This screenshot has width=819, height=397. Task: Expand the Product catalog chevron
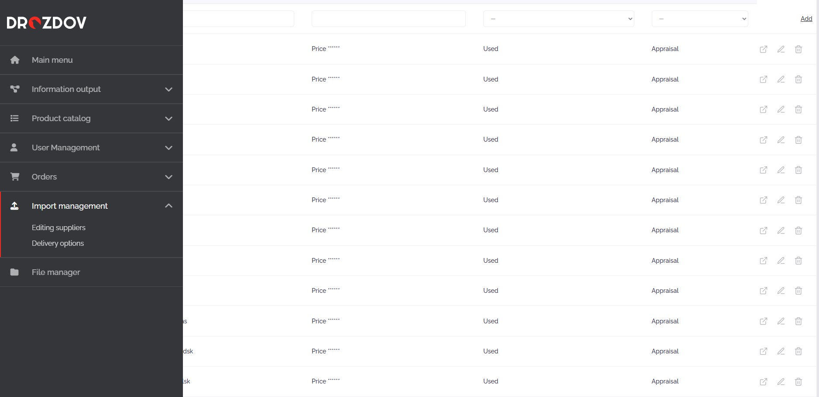(x=169, y=119)
